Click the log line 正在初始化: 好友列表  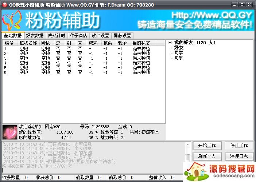[x=47, y=157]
